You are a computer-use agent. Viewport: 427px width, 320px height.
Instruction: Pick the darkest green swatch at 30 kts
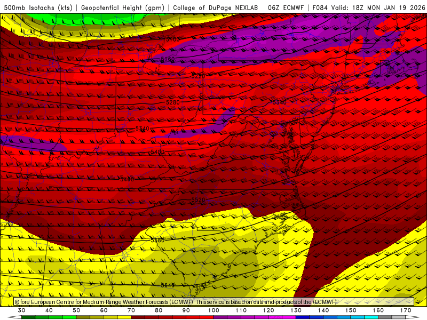[28, 317]
